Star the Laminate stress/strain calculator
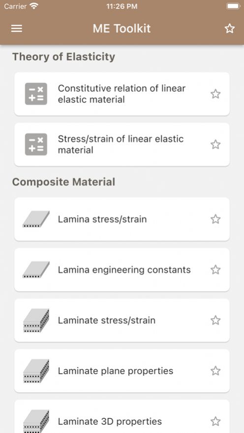244x433 pixels. (x=215, y=320)
